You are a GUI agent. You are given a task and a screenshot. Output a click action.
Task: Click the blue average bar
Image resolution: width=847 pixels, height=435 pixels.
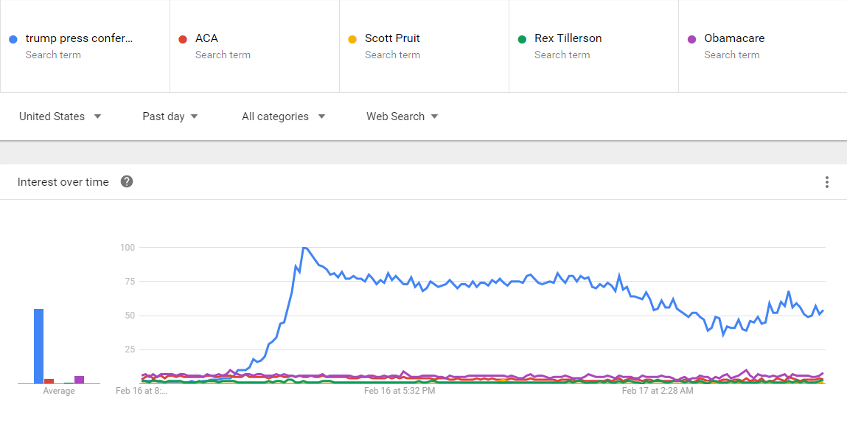pos(38,347)
